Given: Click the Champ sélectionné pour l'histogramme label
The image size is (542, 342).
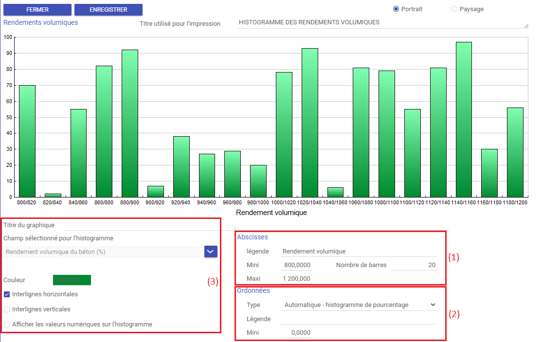Looking at the screenshot, I should click(58, 238).
